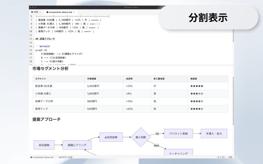The height and width of the screenshot is (164, 263).
Task: Click the 640文字 141語 word count
Action: [x=65, y=157]
